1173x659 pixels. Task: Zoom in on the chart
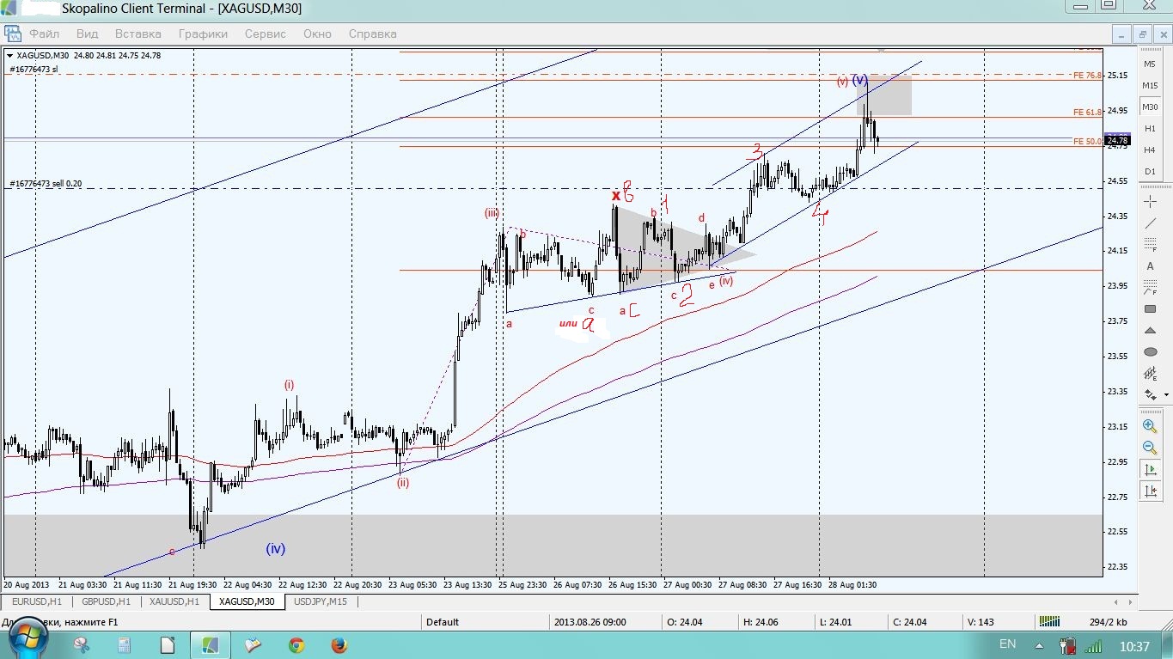tap(1150, 426)
